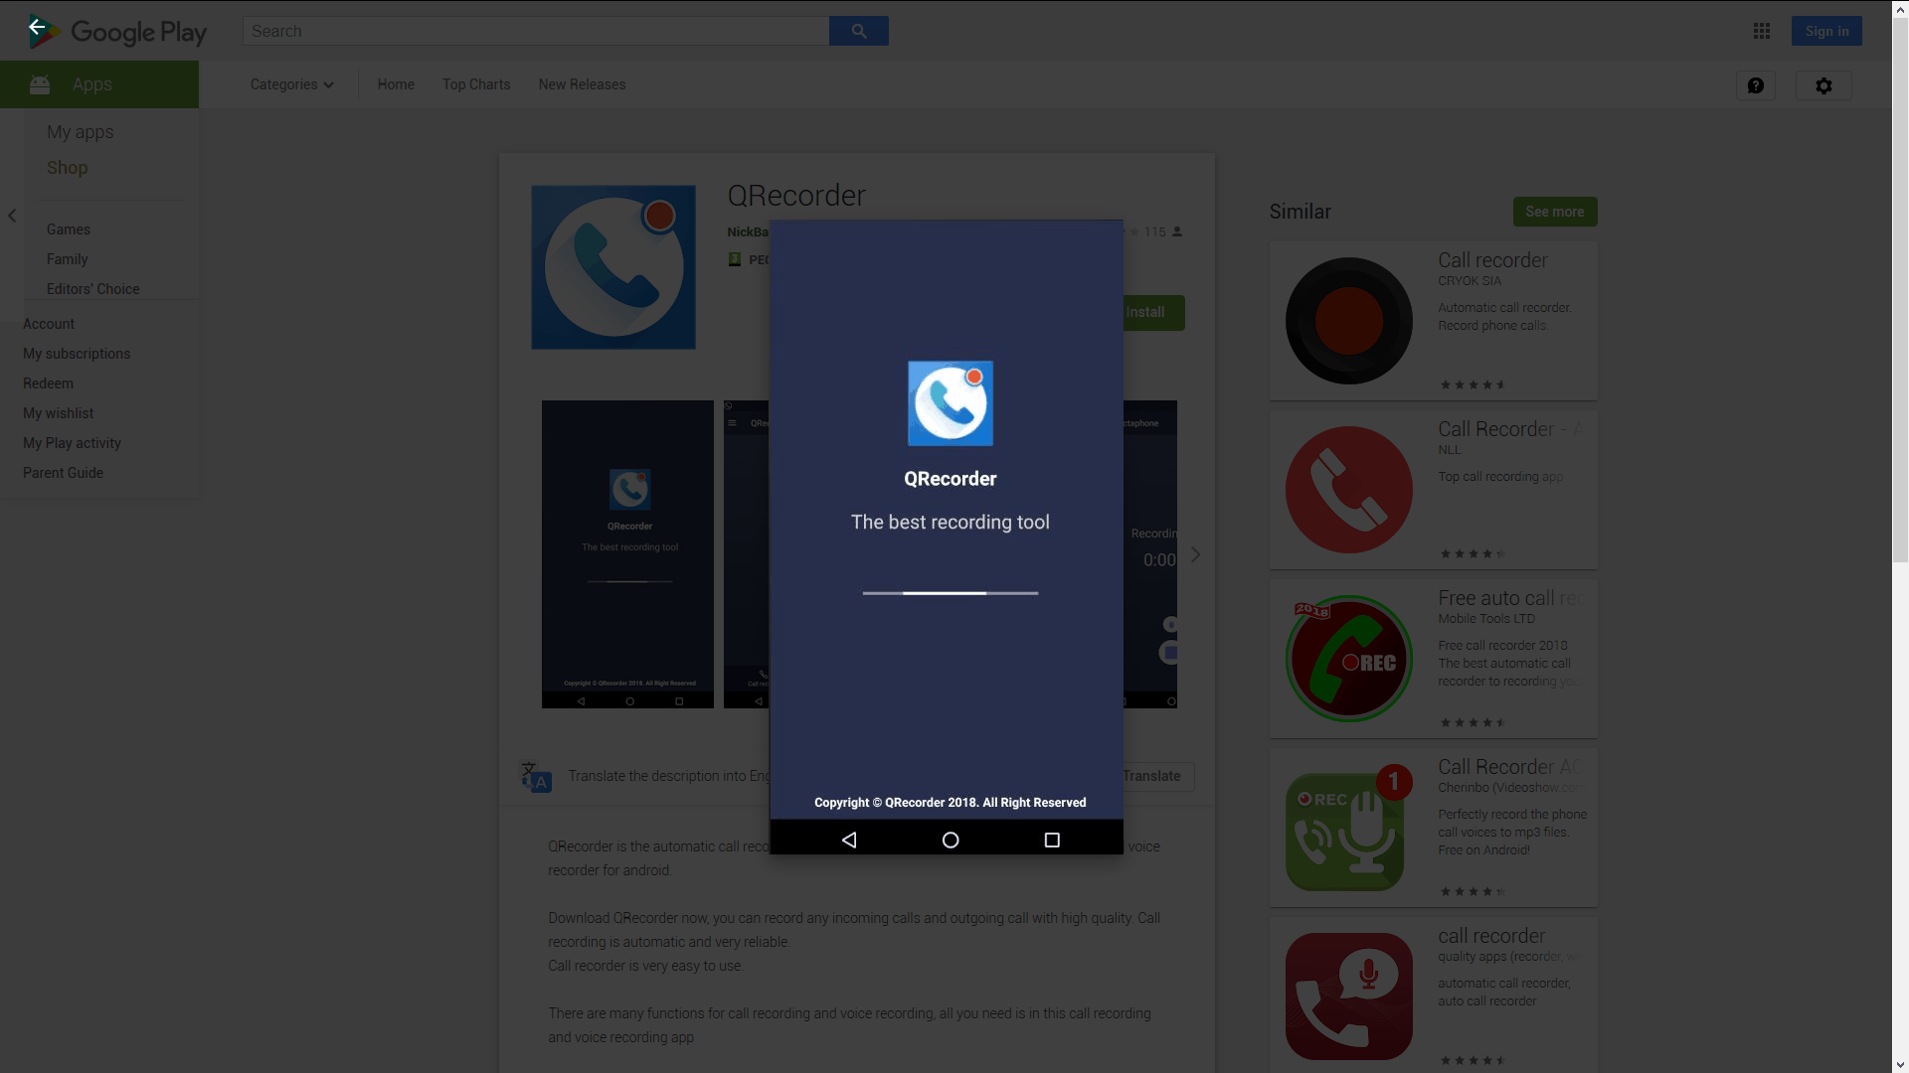Open the red Call Recorder NLL icon
The image size is (1909, 1073).
(1349, 490)
